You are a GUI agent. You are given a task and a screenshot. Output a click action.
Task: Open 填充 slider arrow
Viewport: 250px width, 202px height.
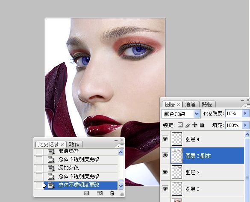245,125
